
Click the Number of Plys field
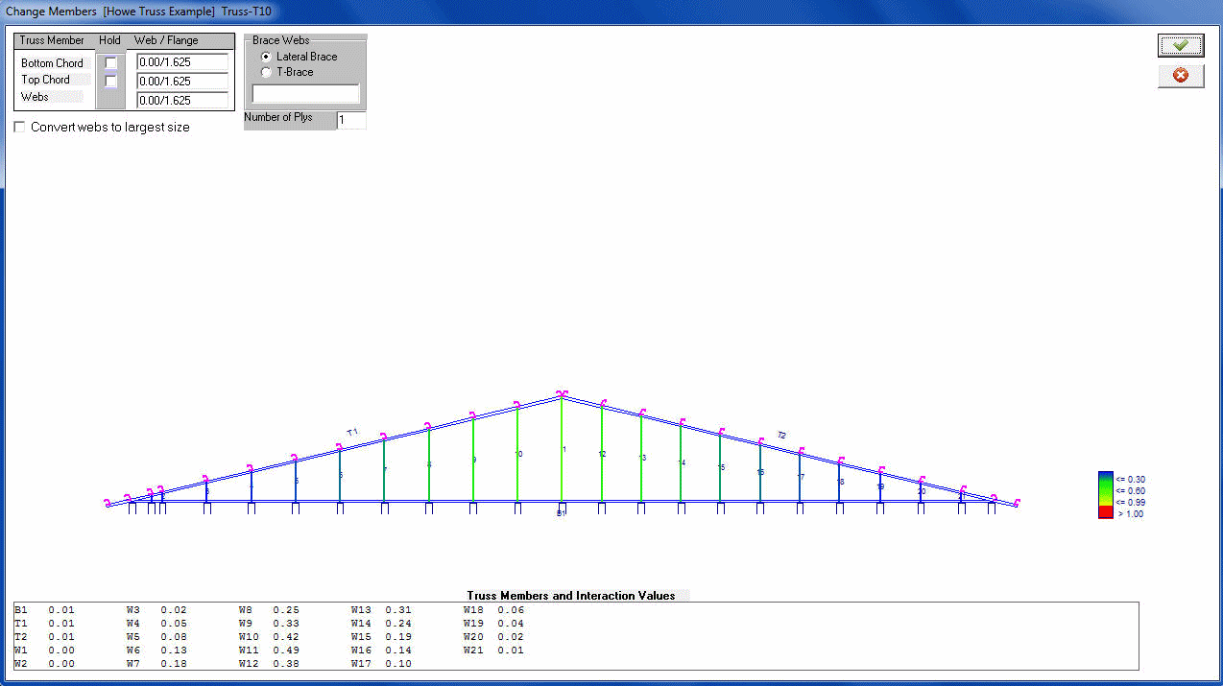pos(351,120)
